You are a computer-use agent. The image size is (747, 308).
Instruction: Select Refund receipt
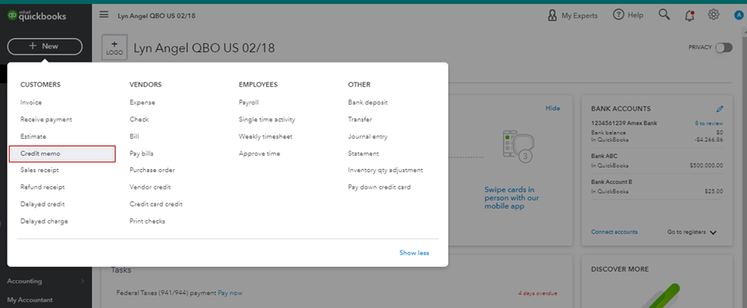coord(43,187)
